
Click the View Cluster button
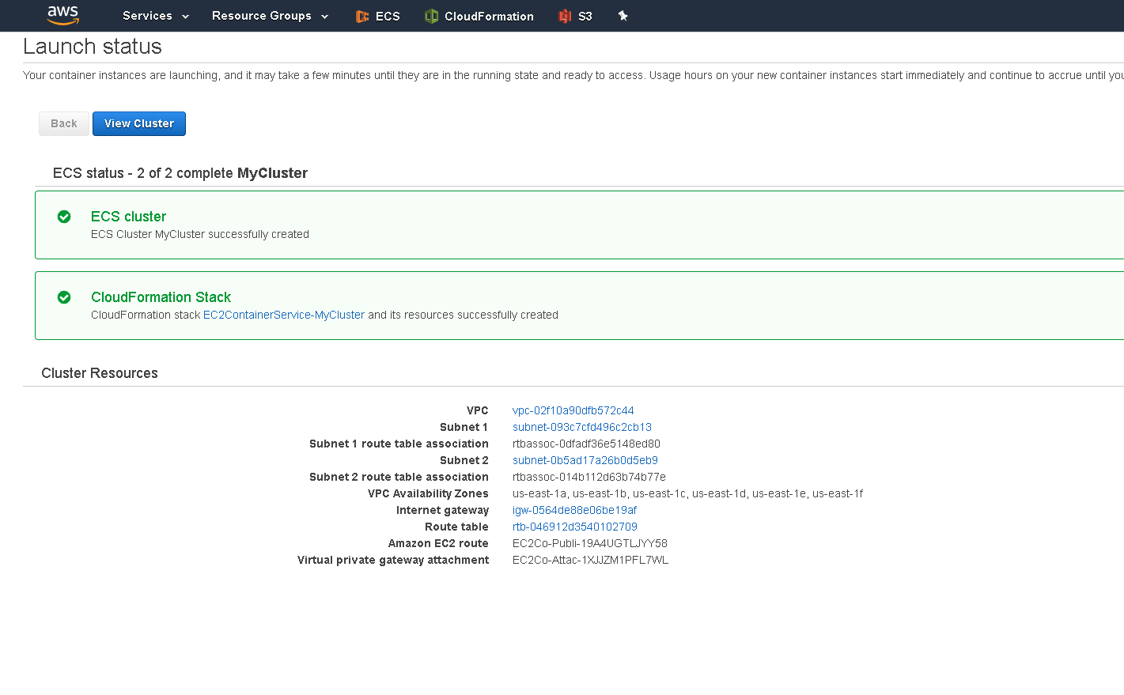click(139, 123)
